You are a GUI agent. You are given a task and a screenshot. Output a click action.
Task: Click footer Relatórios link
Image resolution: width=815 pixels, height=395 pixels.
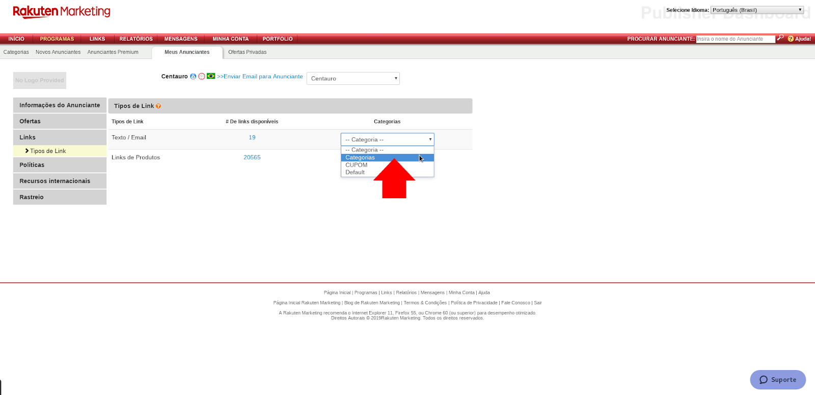coord(406,292)
